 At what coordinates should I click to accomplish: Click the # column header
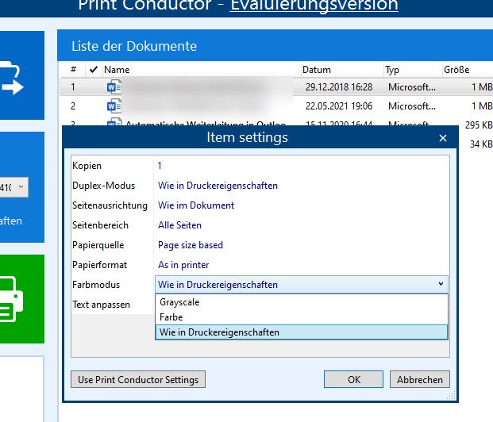73,69
